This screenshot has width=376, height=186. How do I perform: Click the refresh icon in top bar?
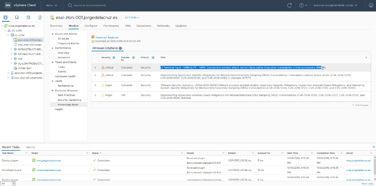[290, 5]
